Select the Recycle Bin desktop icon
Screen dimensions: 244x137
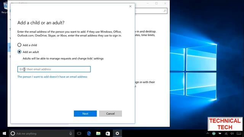5,8
